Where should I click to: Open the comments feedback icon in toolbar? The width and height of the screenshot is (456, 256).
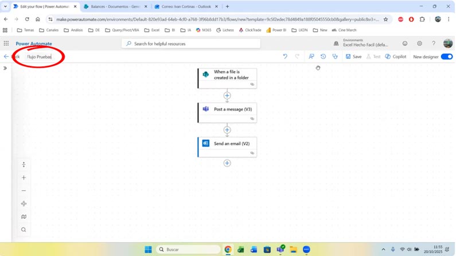[x=311, y=57]
